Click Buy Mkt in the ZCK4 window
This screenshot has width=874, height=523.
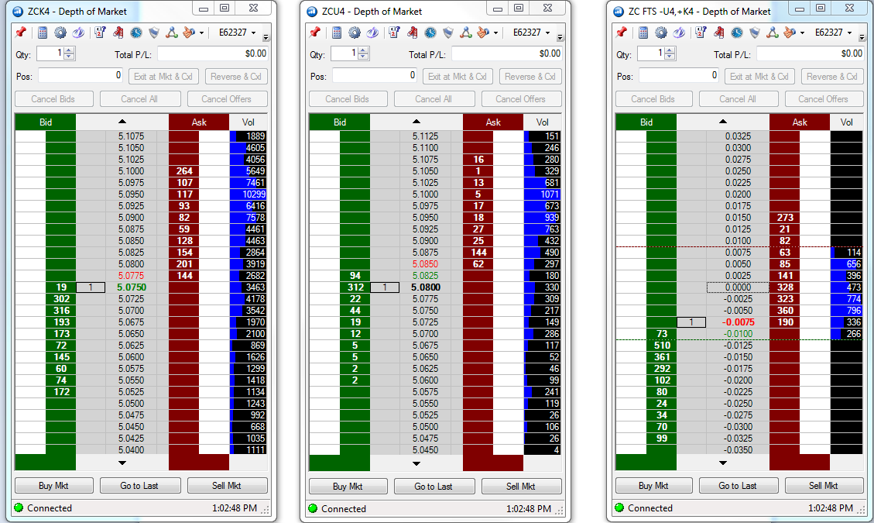pos(53,486)
